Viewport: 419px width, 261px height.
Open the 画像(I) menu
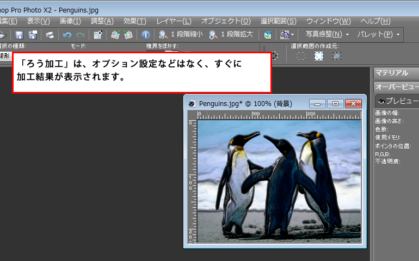[70, 21]
